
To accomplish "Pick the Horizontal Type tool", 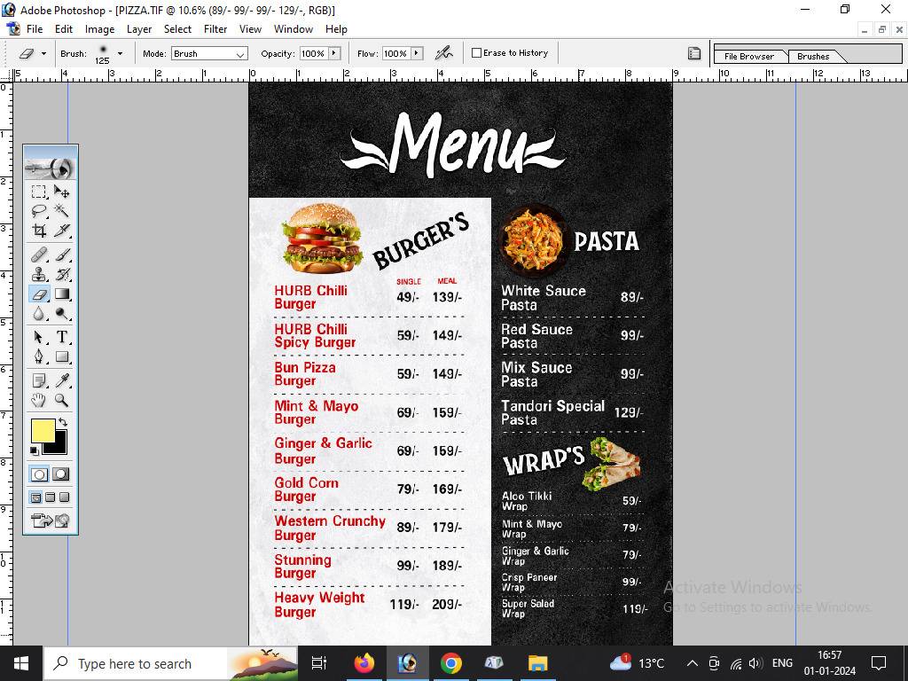I will (61, 337).
